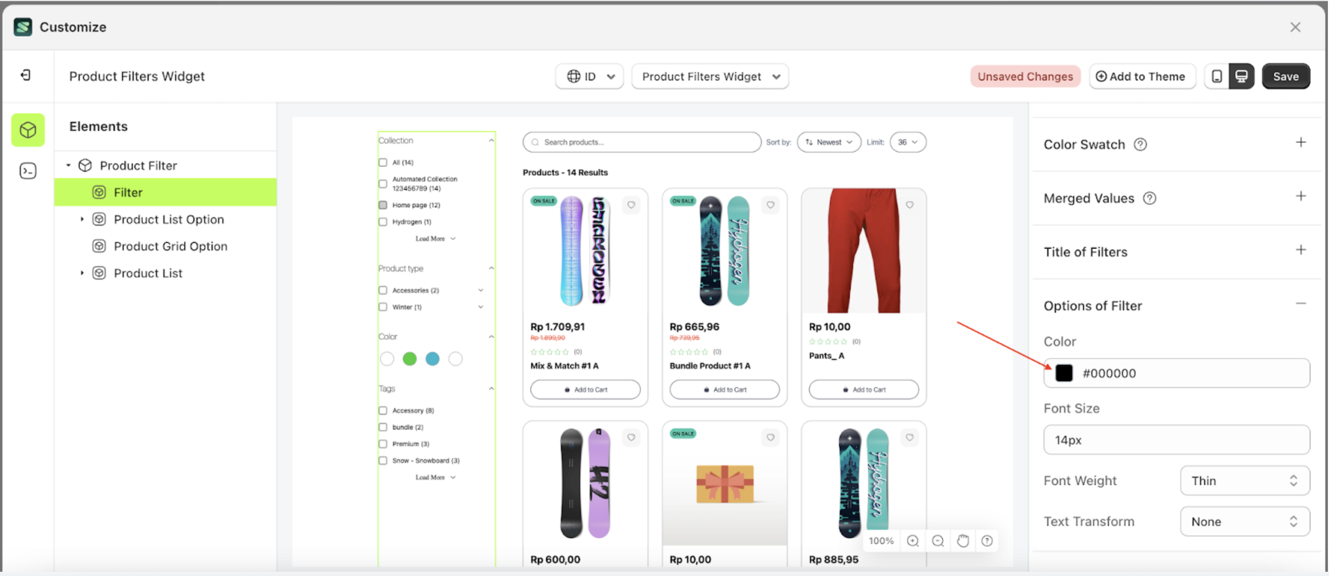The width and height of the screenshot is (1329, 576).
Task: Open the Elements cube sidebar icon
Action: 28,130
